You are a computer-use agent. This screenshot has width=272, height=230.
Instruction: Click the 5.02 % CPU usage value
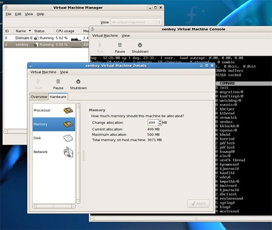click(x=62, y=38)
